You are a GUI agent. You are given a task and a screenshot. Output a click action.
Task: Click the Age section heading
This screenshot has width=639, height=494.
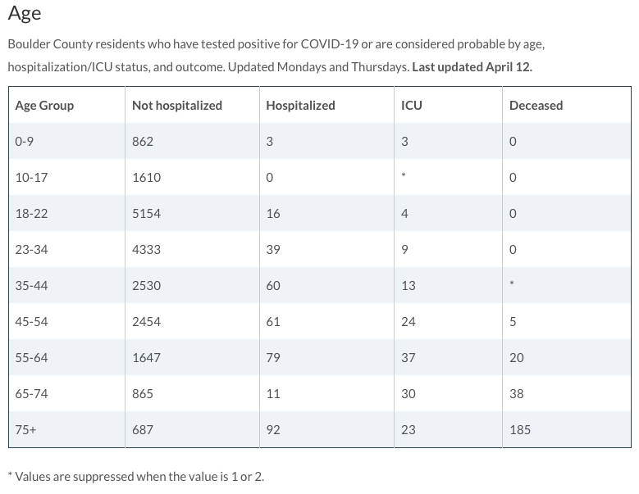coord(25,14)
